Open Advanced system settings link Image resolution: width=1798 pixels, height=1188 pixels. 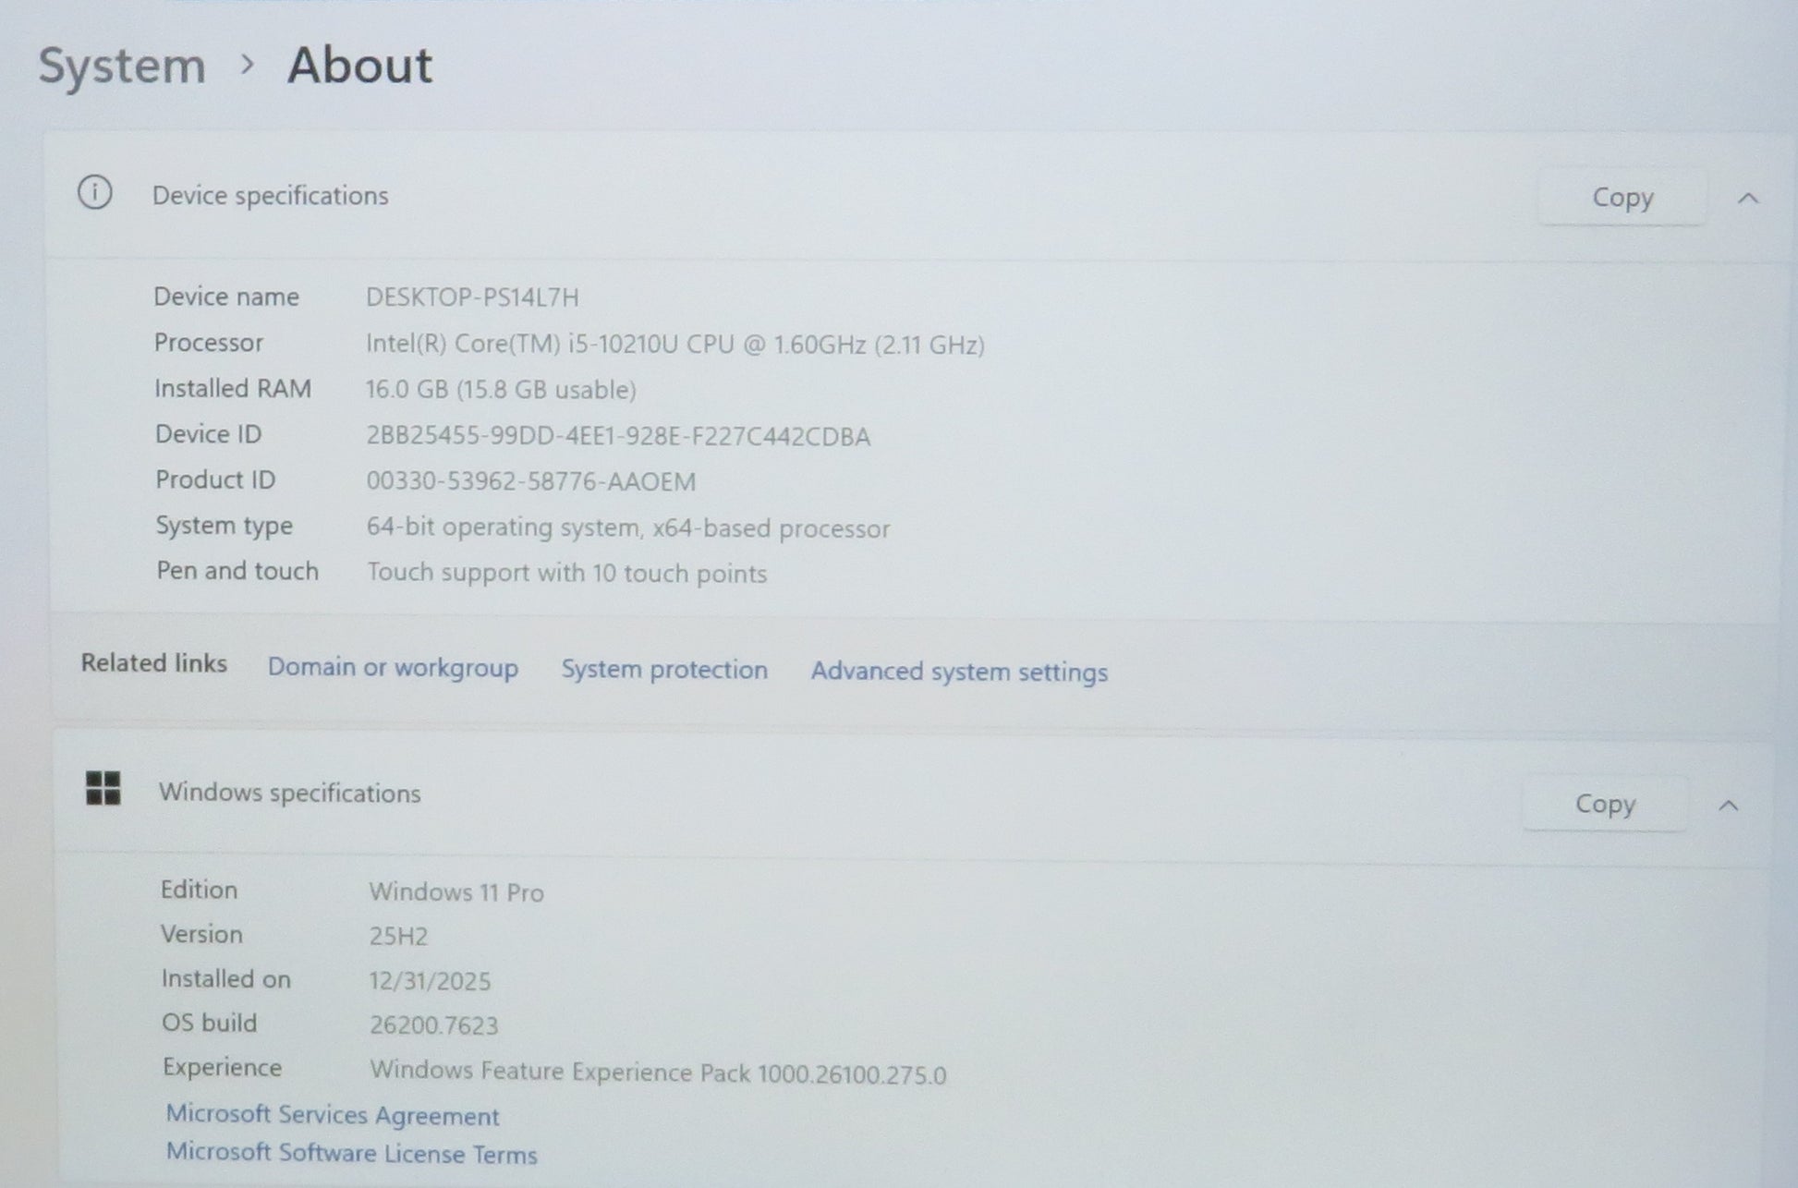[959, 672]
